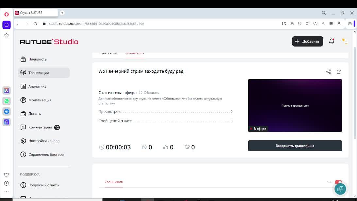
Task: Open bookmarks star in Opera sidebar
Action: pos(7,36)
